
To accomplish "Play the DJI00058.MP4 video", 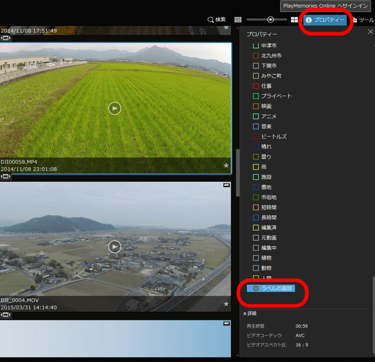I will pyautogui.click(x=115, y=108).
